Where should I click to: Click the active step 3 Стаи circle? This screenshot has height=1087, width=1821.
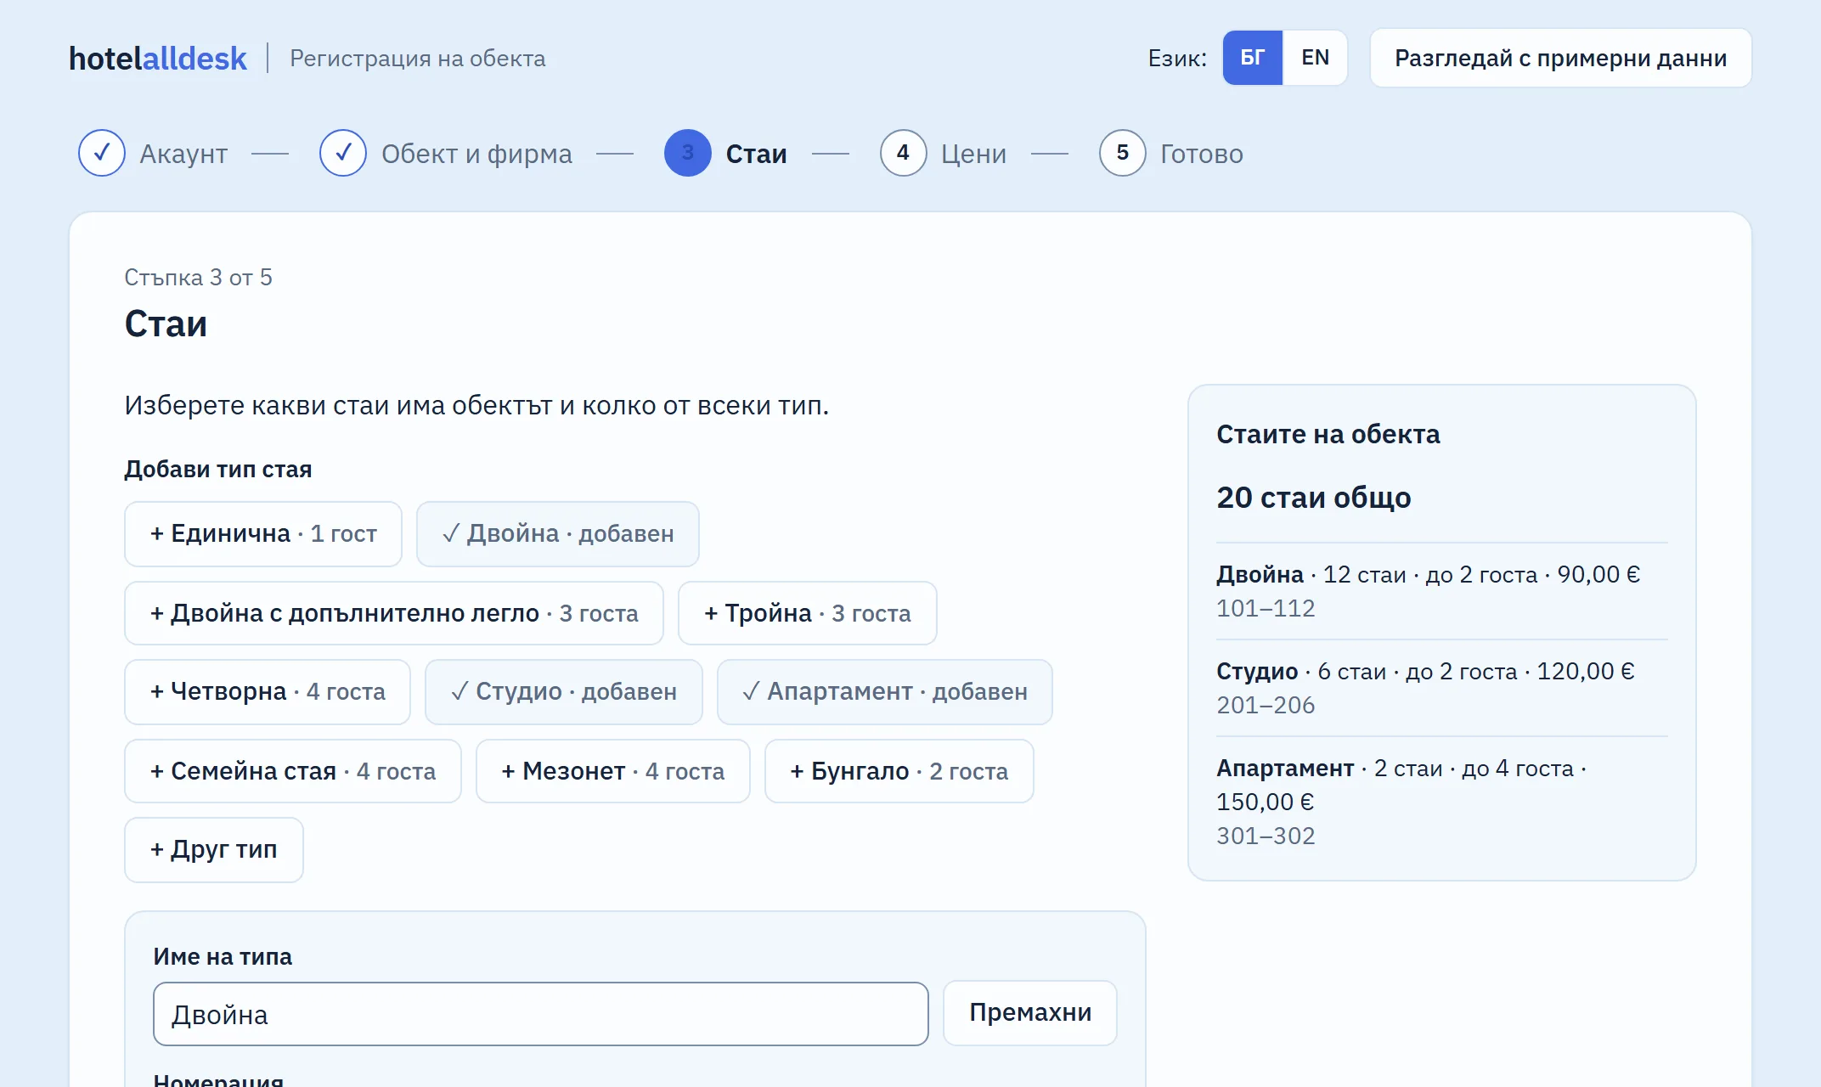(x=688, y=153)
